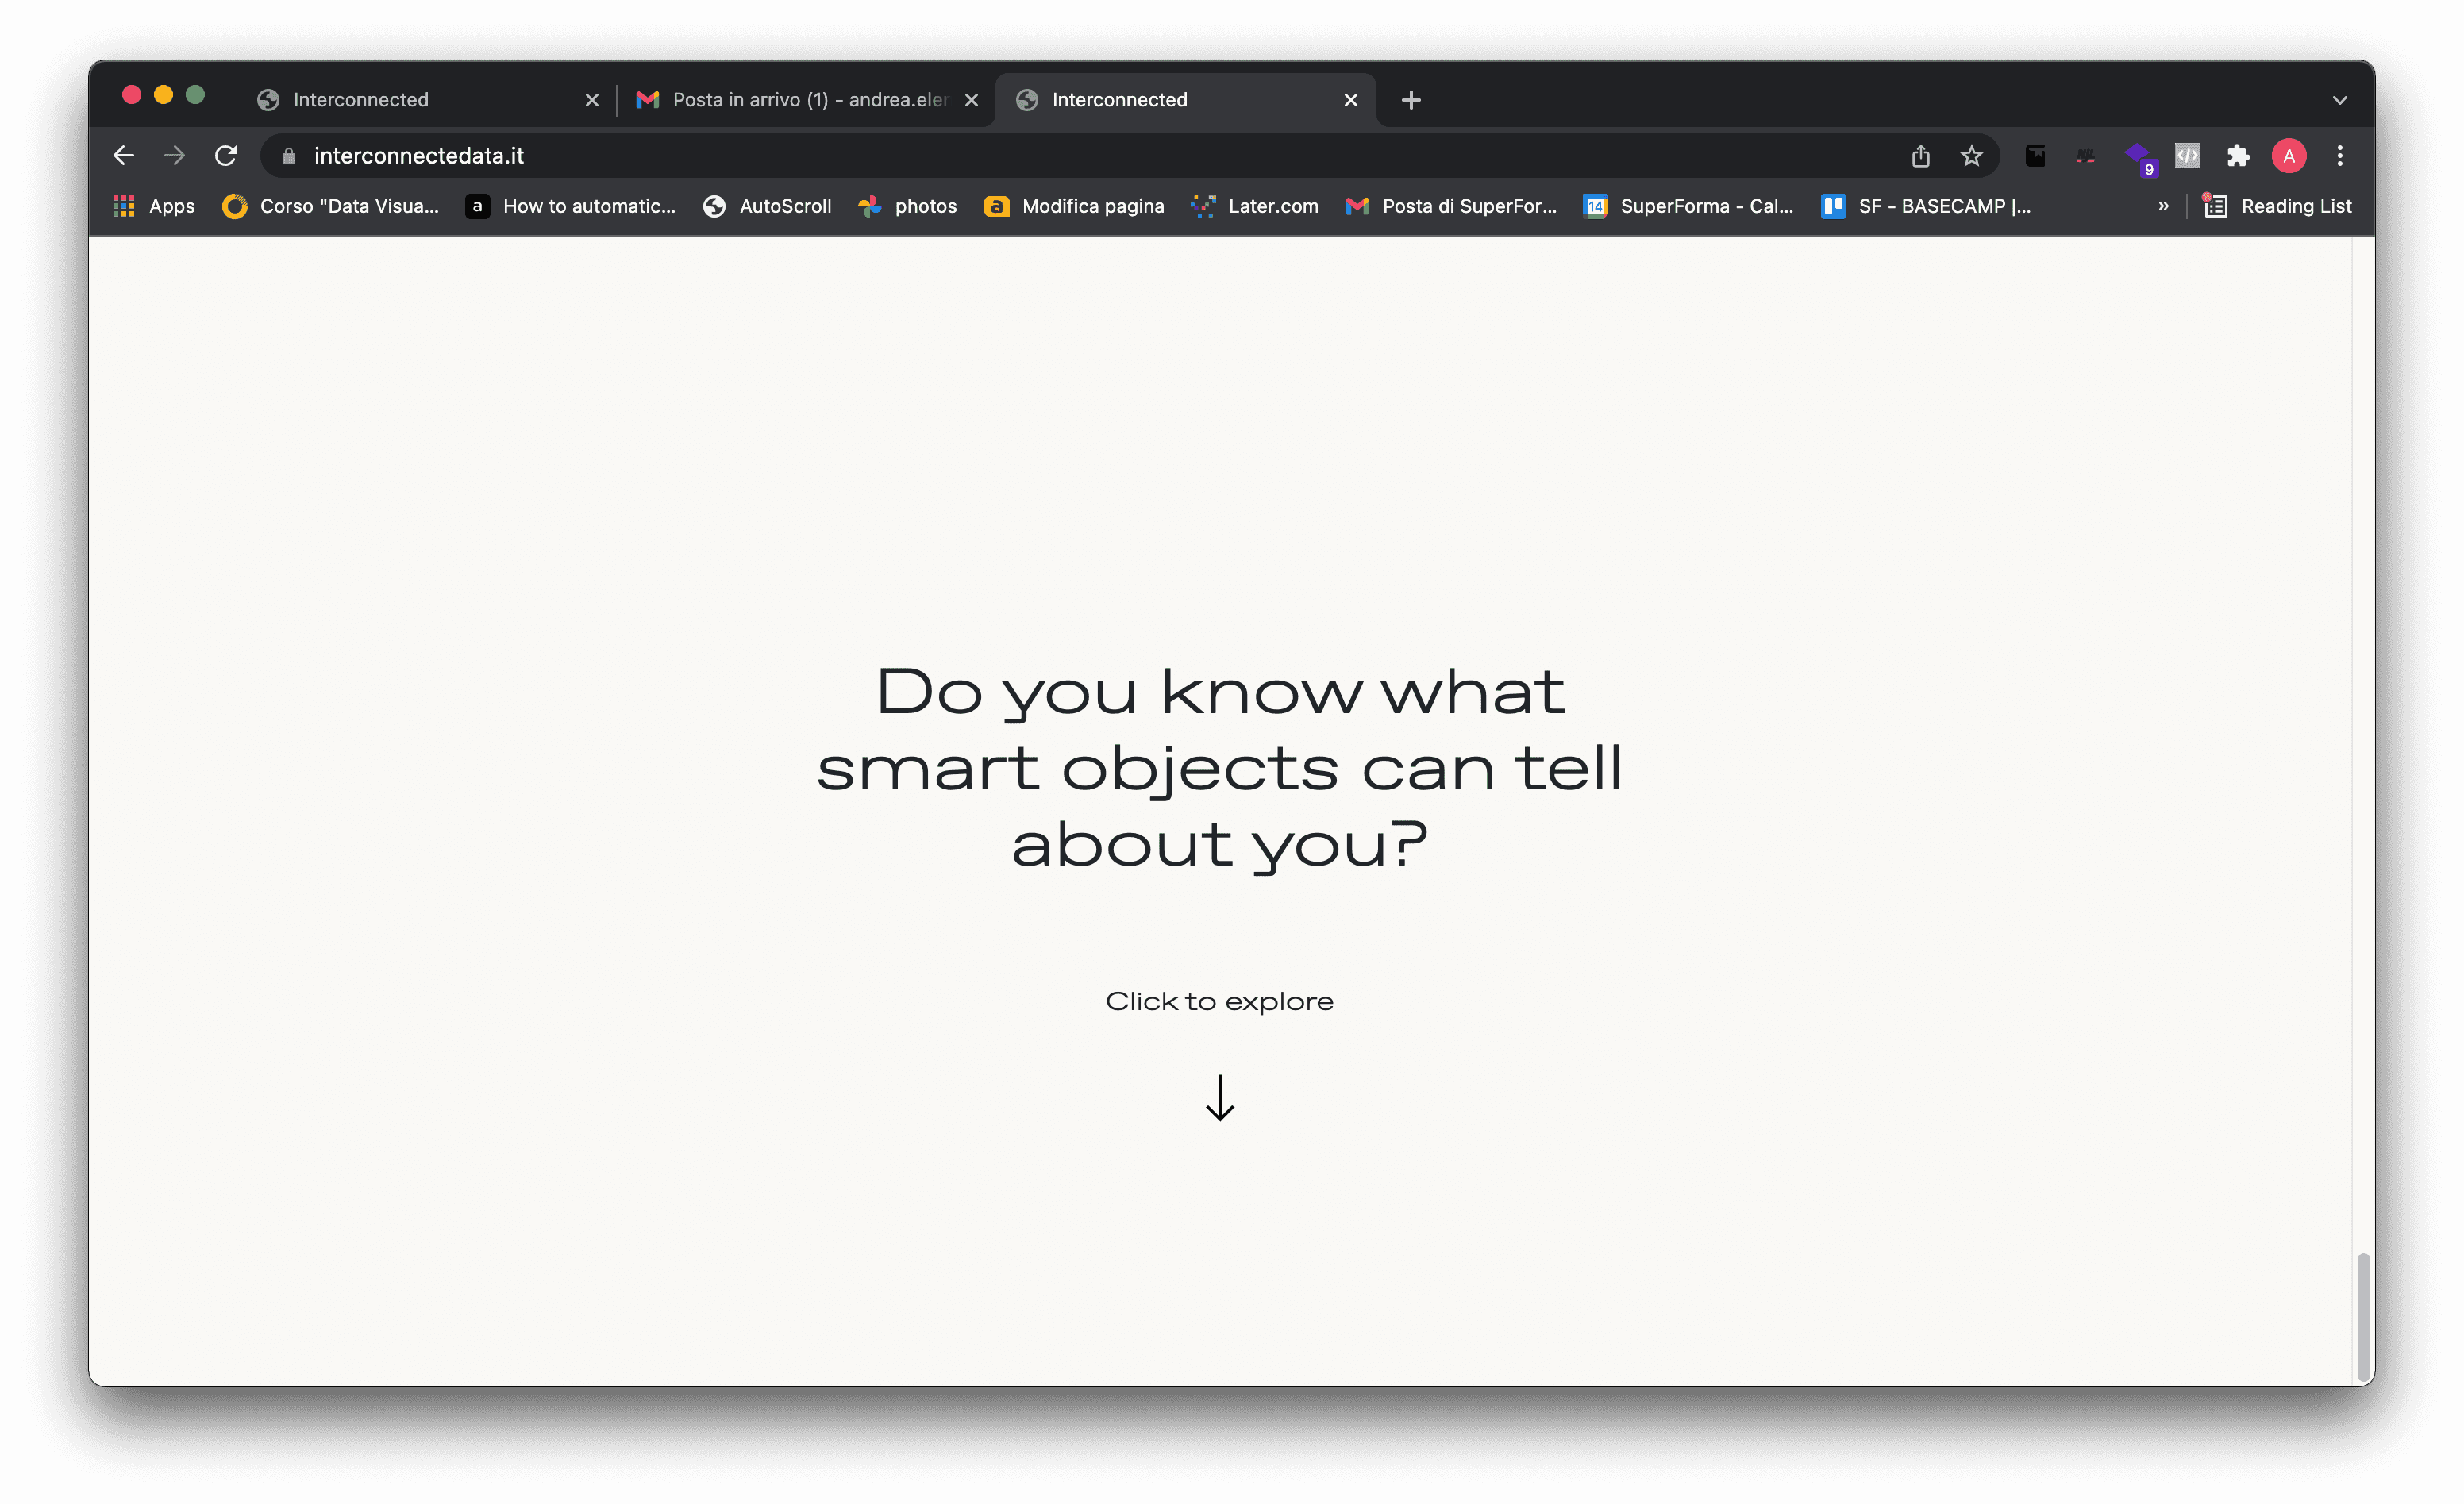Viewport: 2464px width, 1504px height.
Task: Click the share page icon
Action: pos(1920,156)
